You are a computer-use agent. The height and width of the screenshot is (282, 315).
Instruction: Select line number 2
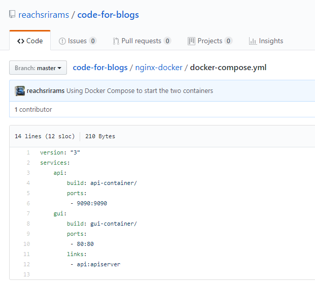pyautogui.click(x=28, y=163)
